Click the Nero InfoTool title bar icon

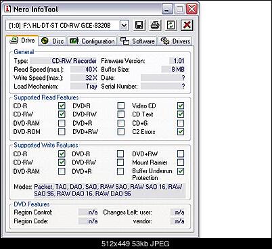tap(8, 9)
